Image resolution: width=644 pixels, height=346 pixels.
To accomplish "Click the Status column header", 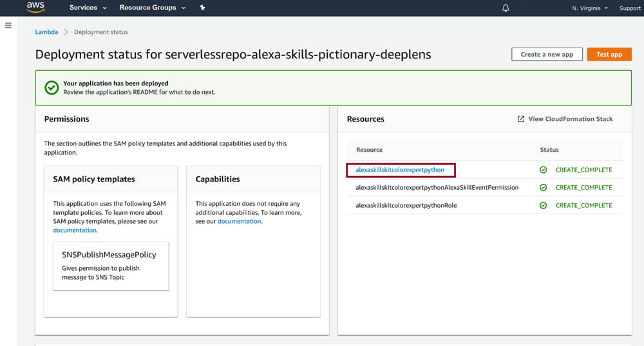I will click(549, 150).
